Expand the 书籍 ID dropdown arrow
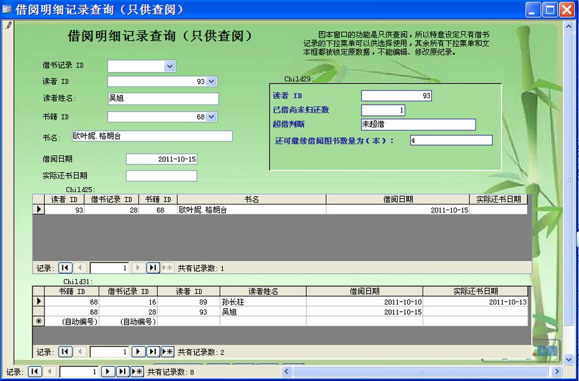579x381 pixels. tap(211, 117)
